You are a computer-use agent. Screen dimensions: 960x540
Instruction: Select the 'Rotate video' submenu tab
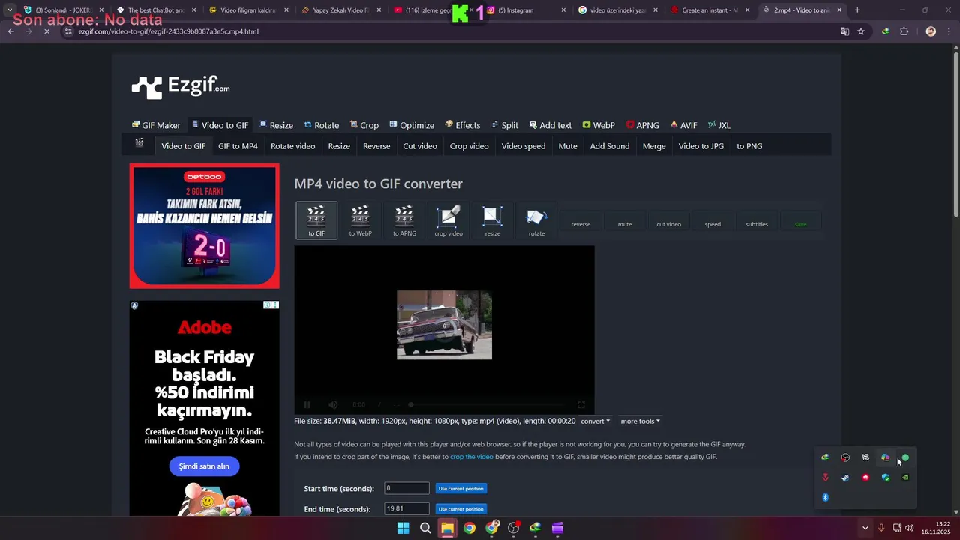292,146
